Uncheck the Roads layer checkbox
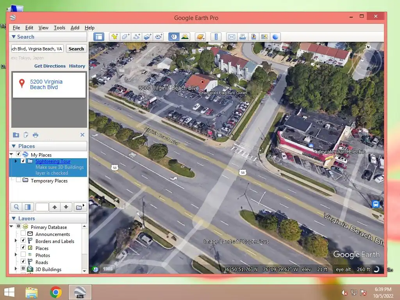 click(23, 261)
